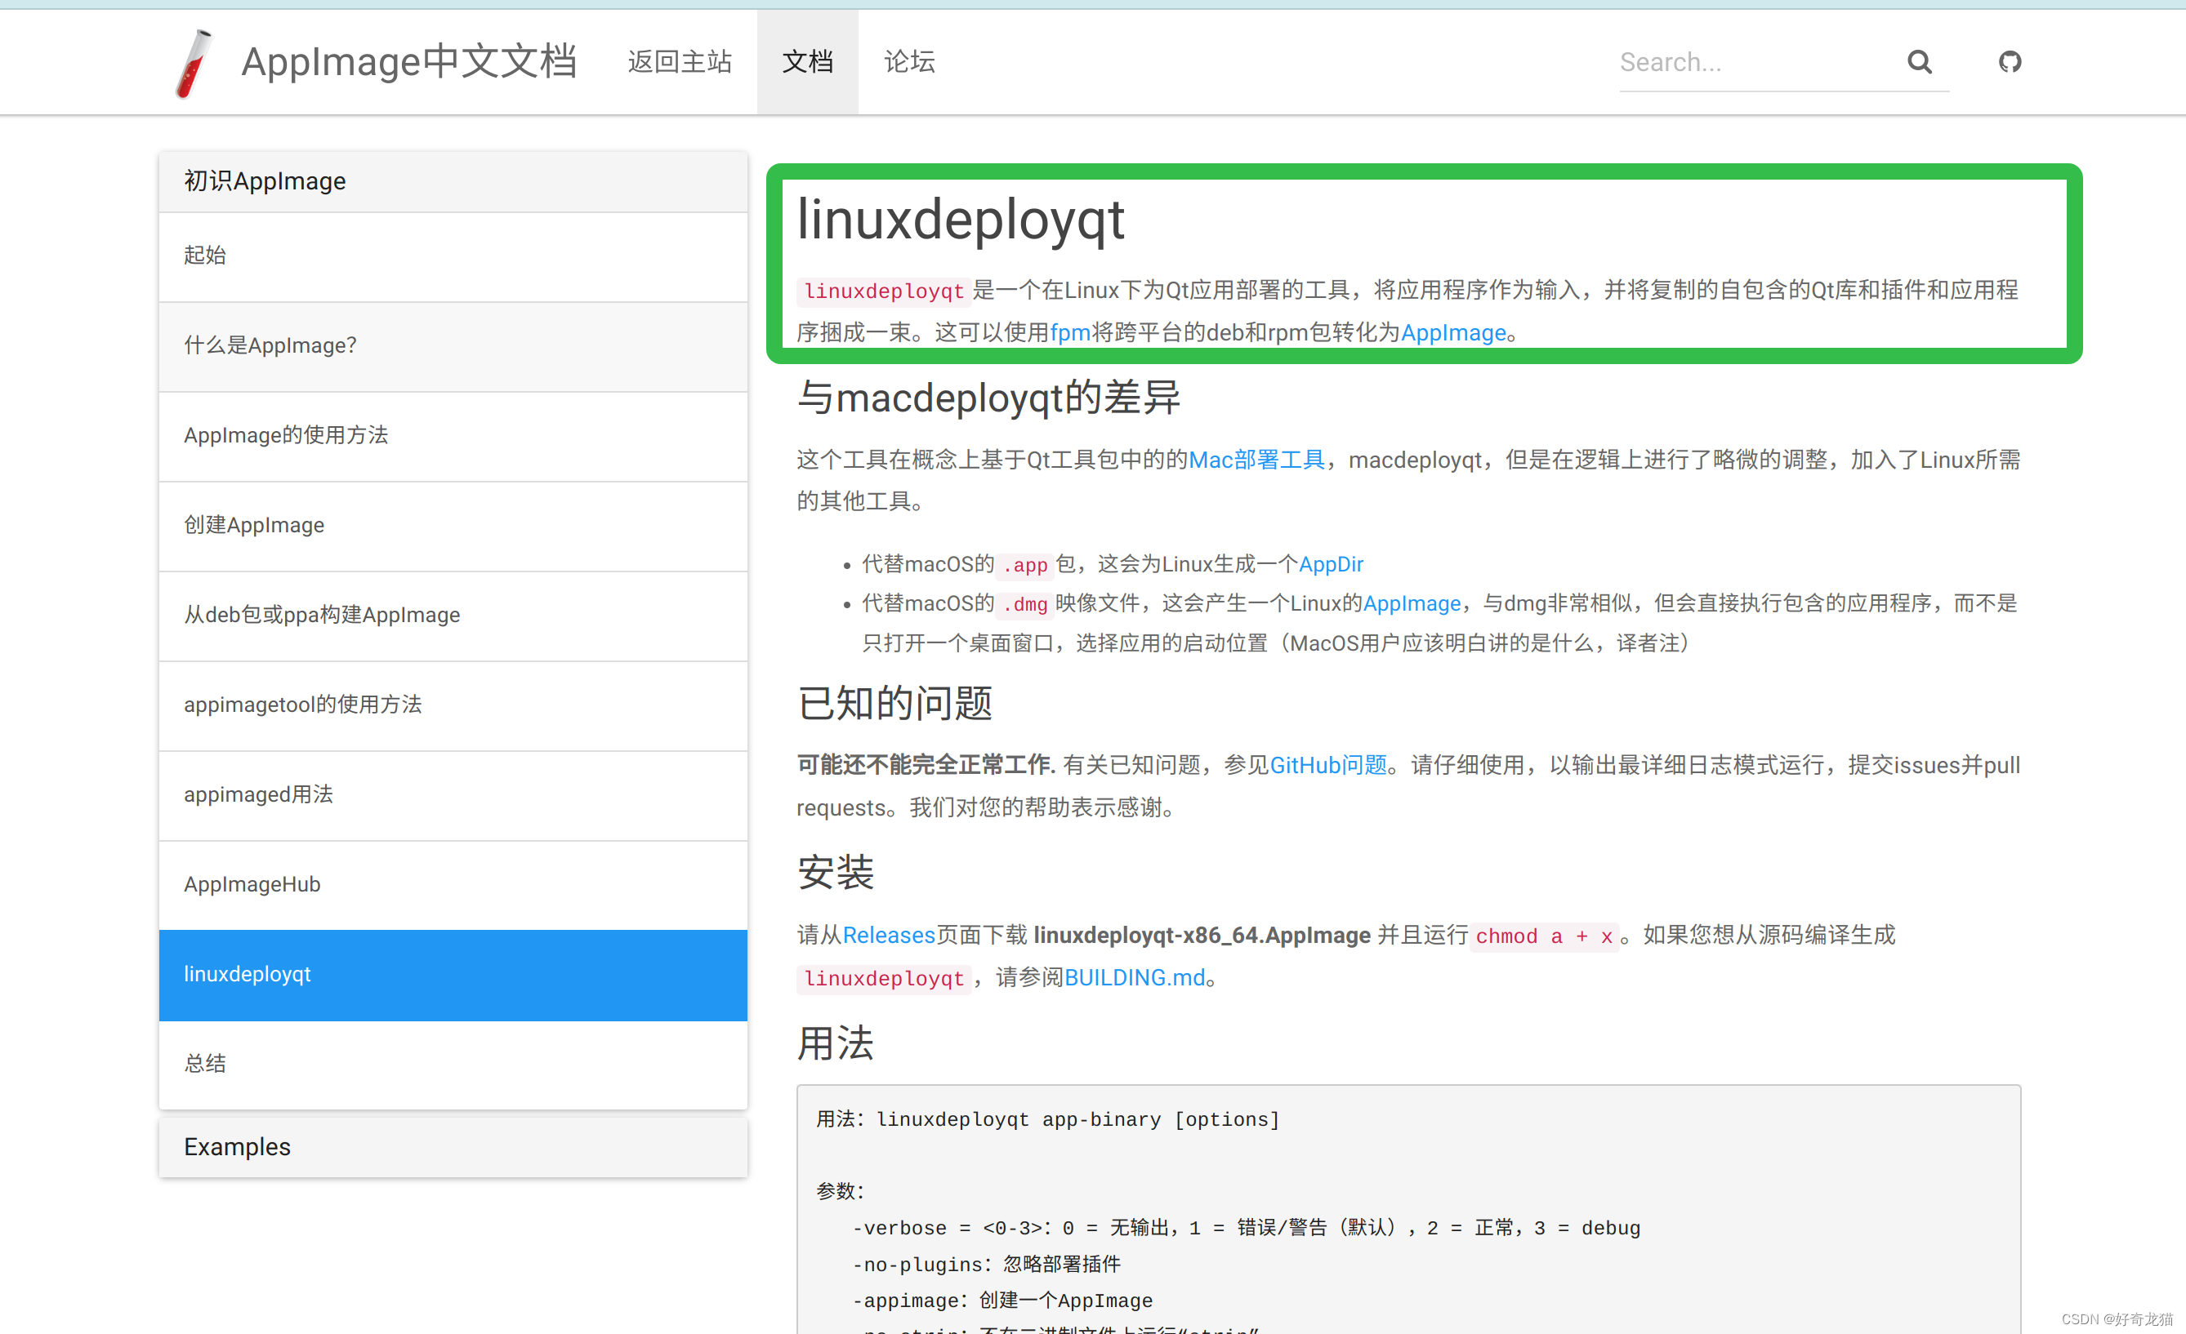This screenshot has width=2186, height=1334.
Task: Click the '.app' inline code
Action: 1024,566
